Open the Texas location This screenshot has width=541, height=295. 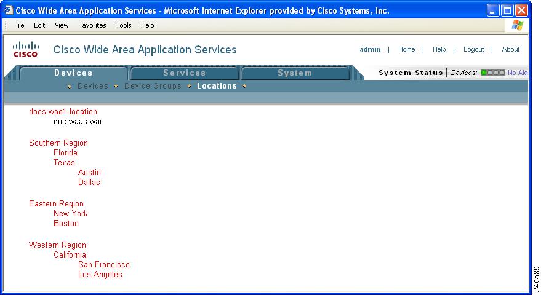tap(64, 163)
